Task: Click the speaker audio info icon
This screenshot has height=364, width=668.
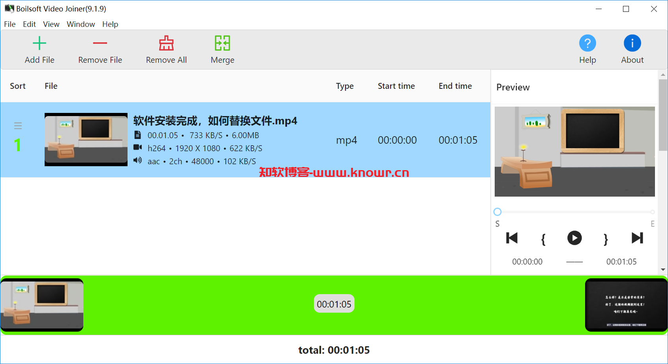Action: point(137,160)
